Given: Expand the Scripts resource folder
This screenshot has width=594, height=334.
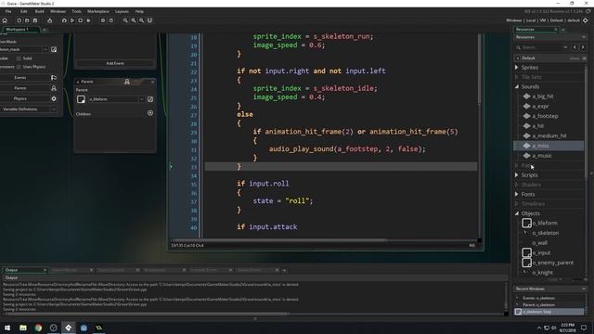Looking at the screenshot, I should coord(517,175).
